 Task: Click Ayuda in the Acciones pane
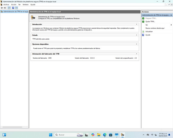coord(148,35)
